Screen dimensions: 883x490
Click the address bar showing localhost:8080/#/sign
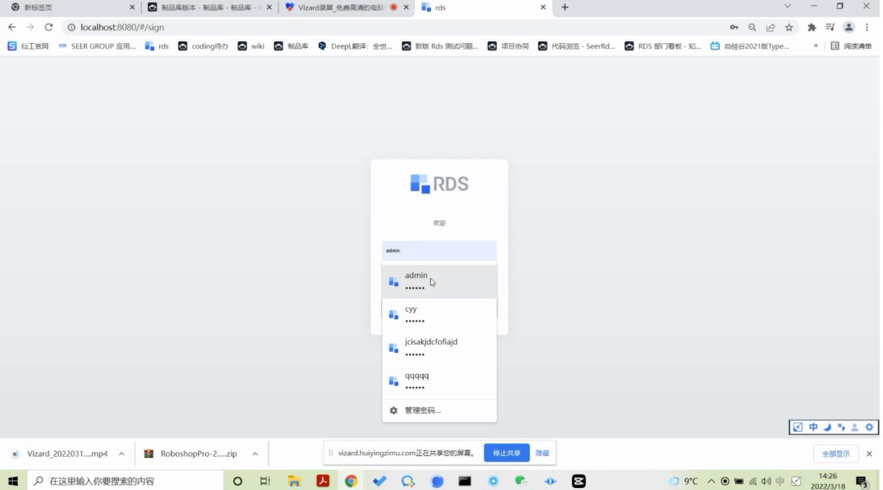[393, 27]
